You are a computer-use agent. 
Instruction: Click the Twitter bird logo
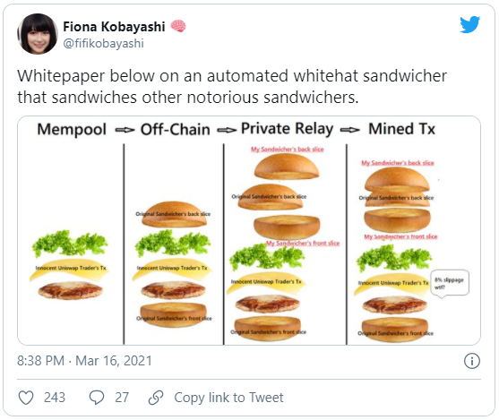[469, 24]
